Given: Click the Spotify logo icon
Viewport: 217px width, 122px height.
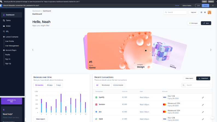Looking at the screenshot, I should click(x=96, y=97).
